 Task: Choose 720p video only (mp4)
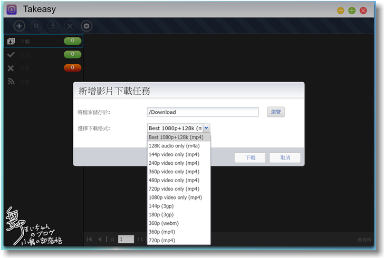click(x=179, y=189)
